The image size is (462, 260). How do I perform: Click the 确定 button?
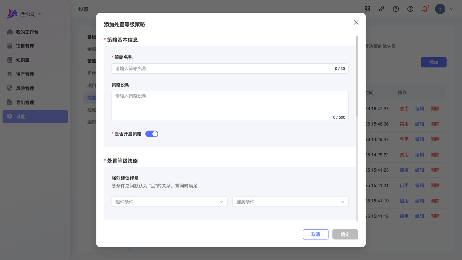[x=345, y=234]
